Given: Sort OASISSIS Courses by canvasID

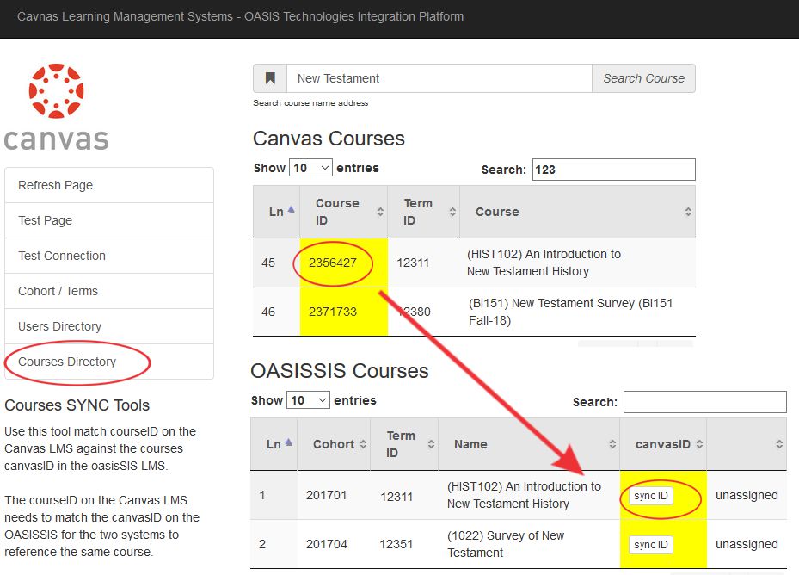Looking at the screenshot, I should 663,444.
